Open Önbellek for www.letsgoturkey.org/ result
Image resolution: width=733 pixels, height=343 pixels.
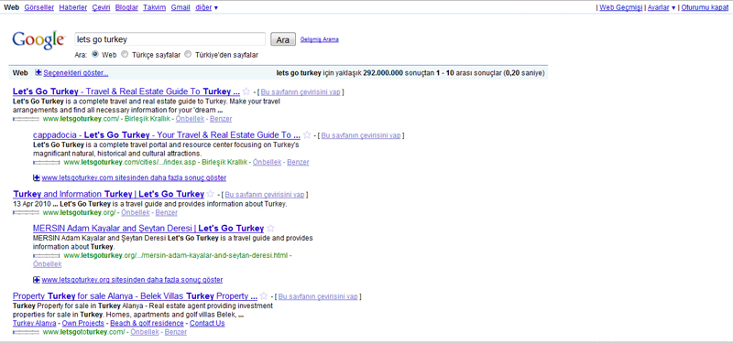(x=136, y=212)
